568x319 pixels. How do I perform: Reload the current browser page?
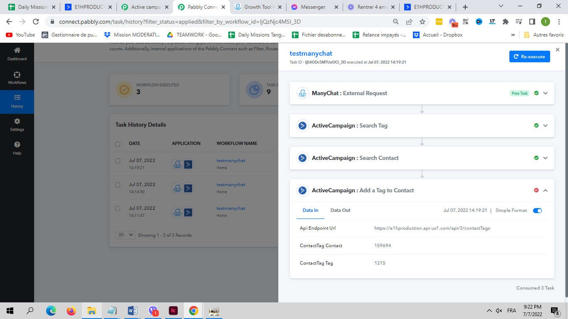(36, 22)
